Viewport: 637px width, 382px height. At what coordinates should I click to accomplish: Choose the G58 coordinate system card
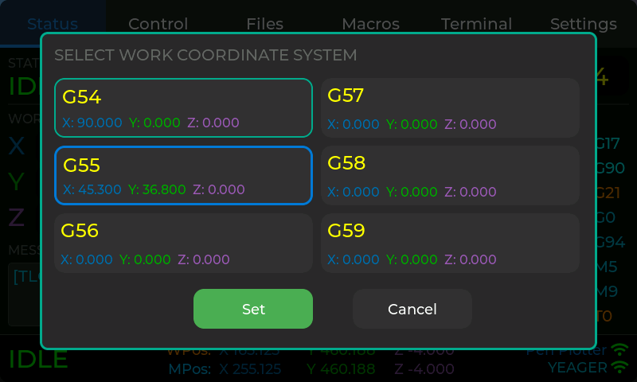click(x=450, y=176)
